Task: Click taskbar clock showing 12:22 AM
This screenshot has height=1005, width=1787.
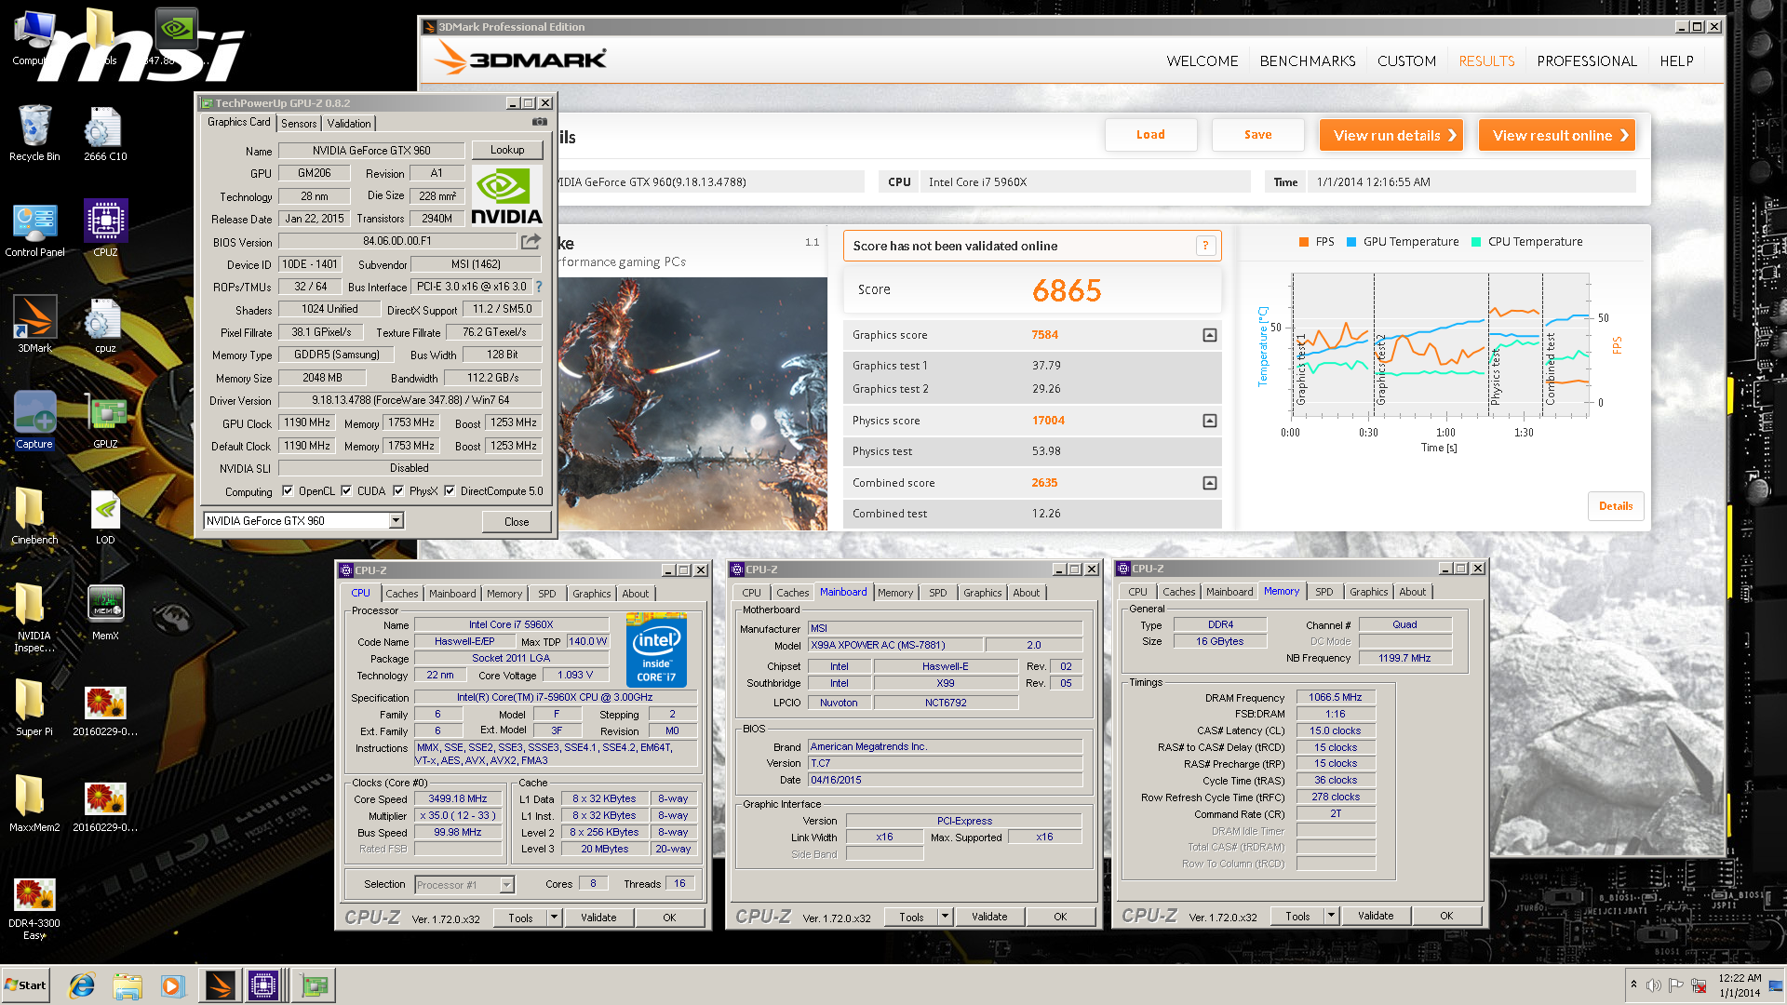Action: tap(1740, 985)
